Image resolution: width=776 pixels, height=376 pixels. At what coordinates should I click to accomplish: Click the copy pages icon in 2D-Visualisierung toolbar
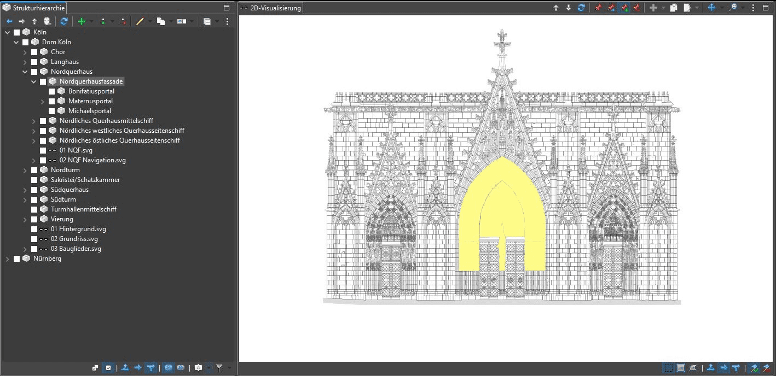(674, 8)
